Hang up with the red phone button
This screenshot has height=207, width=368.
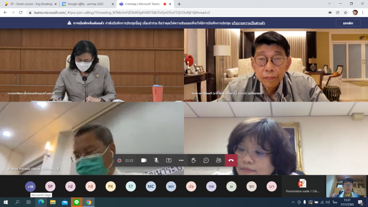coord(231,160)
